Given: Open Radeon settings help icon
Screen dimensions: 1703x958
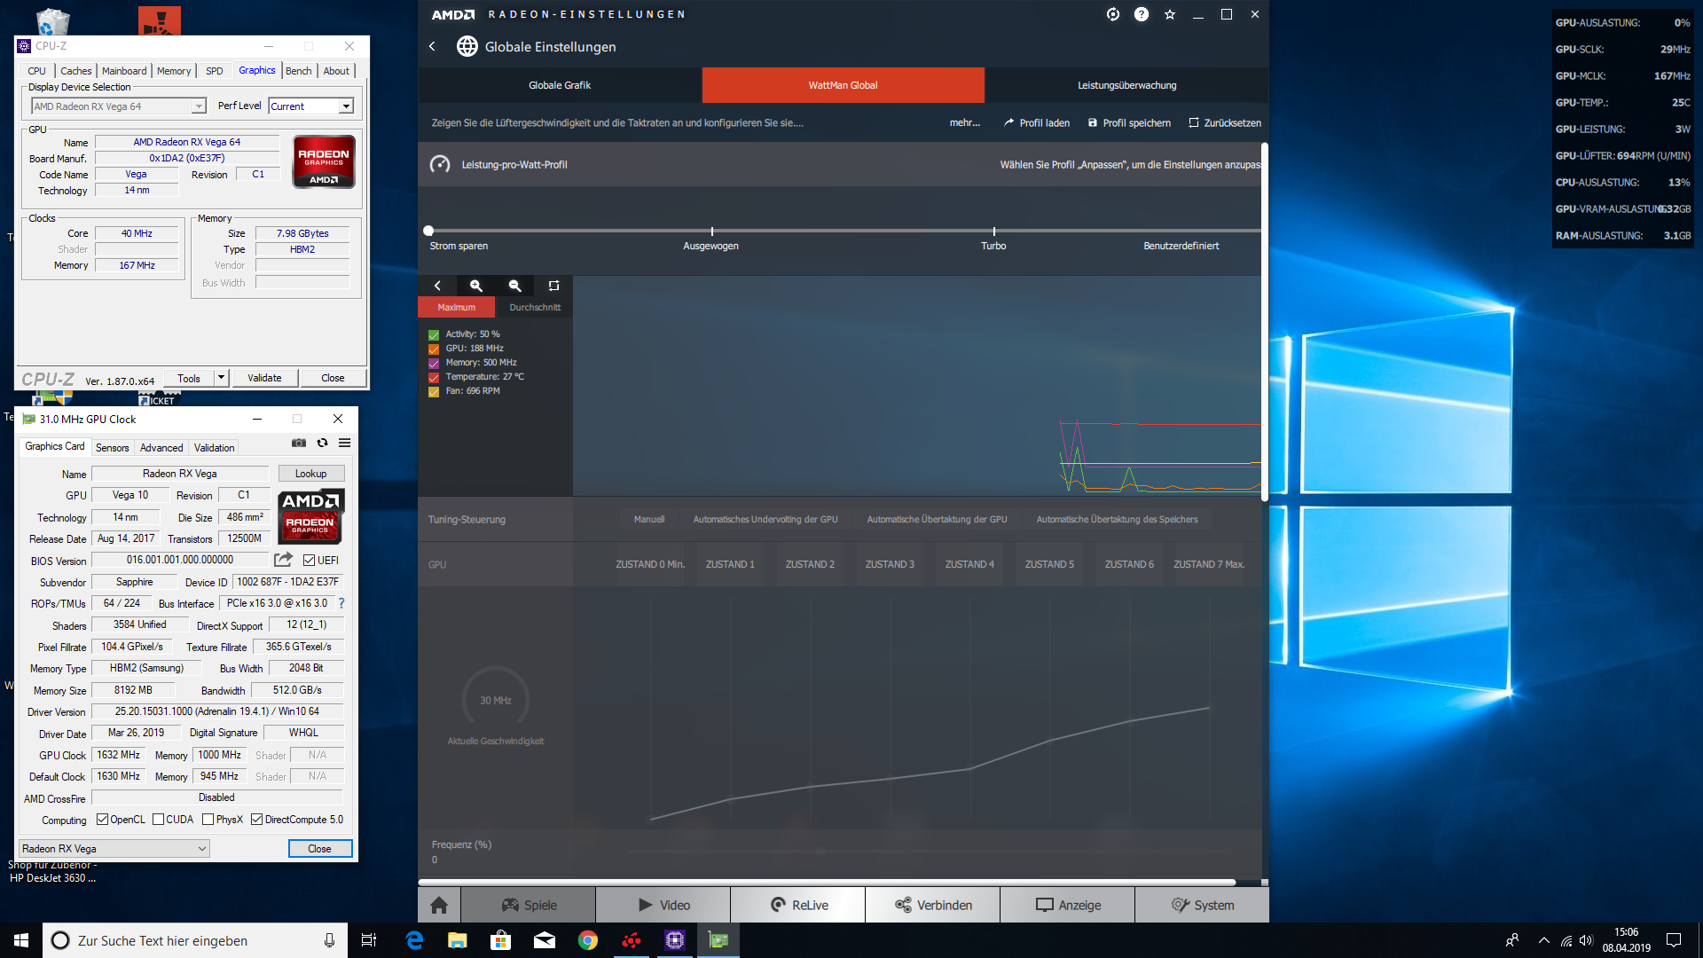Looking at the screenshot, I should pos(1142,14).
